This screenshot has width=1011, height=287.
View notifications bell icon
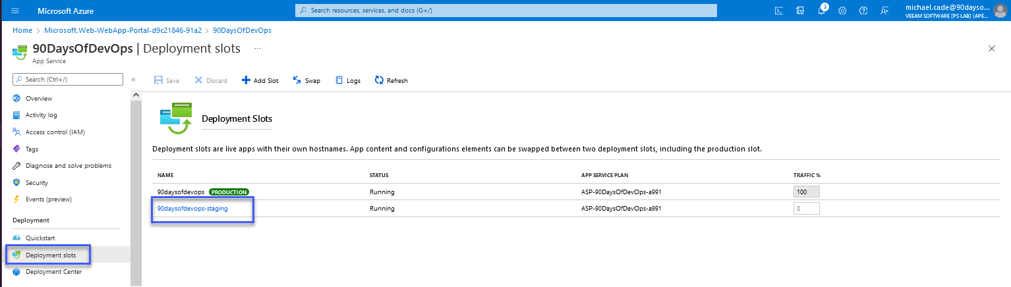click(821, 11)
